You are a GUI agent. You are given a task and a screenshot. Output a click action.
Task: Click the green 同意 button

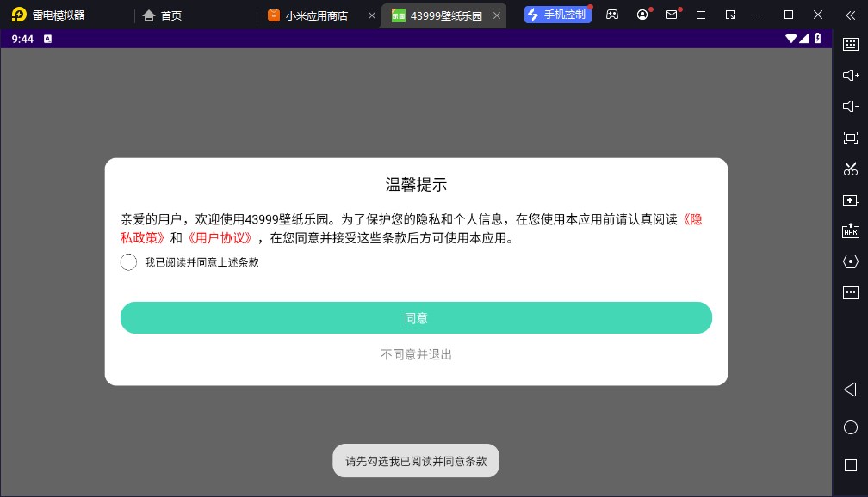click(x=416, y=318)
